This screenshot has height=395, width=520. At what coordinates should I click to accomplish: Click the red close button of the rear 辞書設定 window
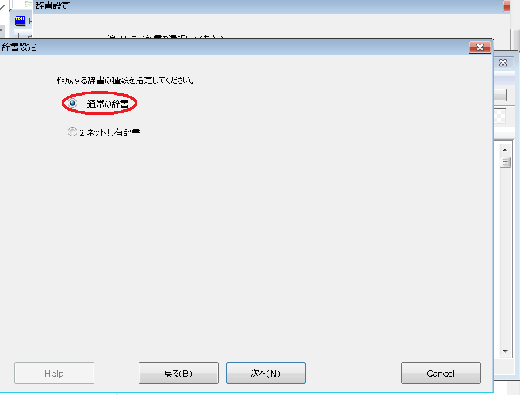tap(506, 6)
